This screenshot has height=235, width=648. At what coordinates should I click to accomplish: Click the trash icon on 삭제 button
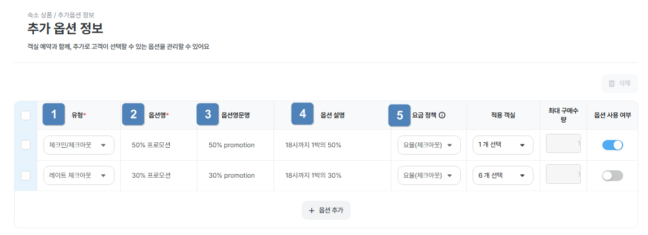611,84
